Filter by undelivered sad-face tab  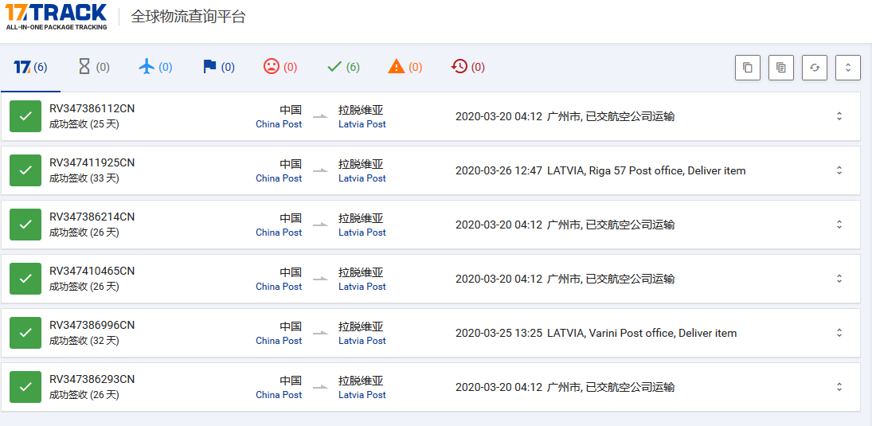click(x=280, y=67)
